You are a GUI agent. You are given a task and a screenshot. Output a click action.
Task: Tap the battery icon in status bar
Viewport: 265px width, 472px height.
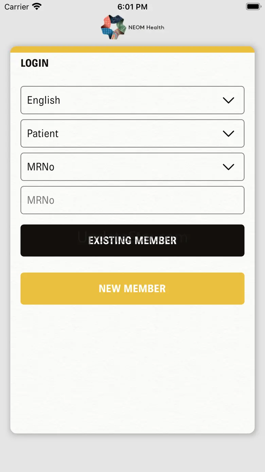tap(253, 7)
